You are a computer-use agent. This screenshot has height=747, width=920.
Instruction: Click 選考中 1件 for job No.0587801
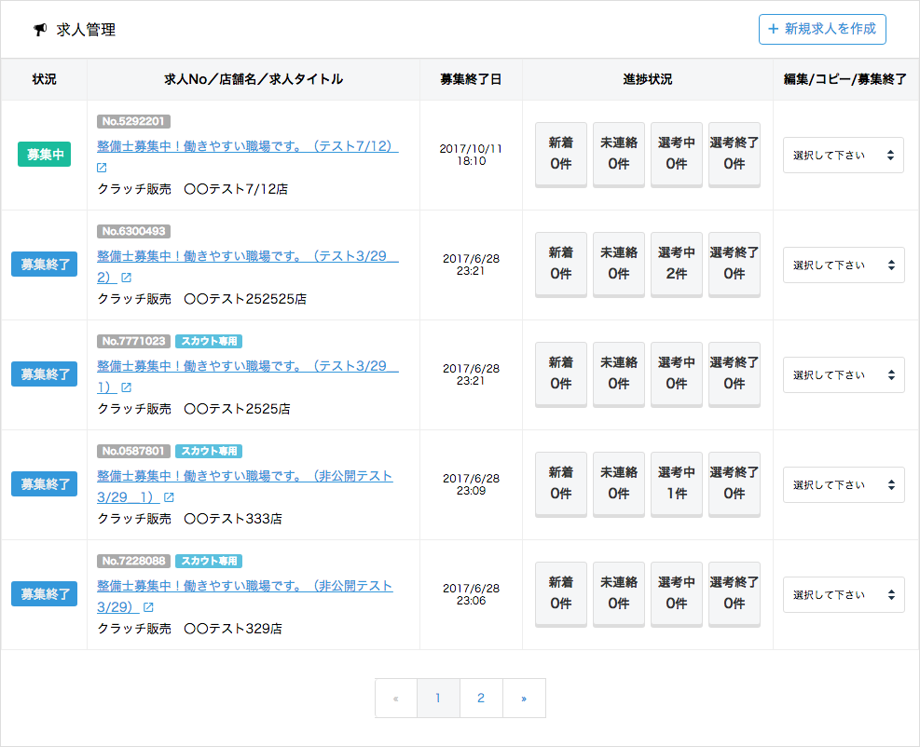tap(677, 483)
